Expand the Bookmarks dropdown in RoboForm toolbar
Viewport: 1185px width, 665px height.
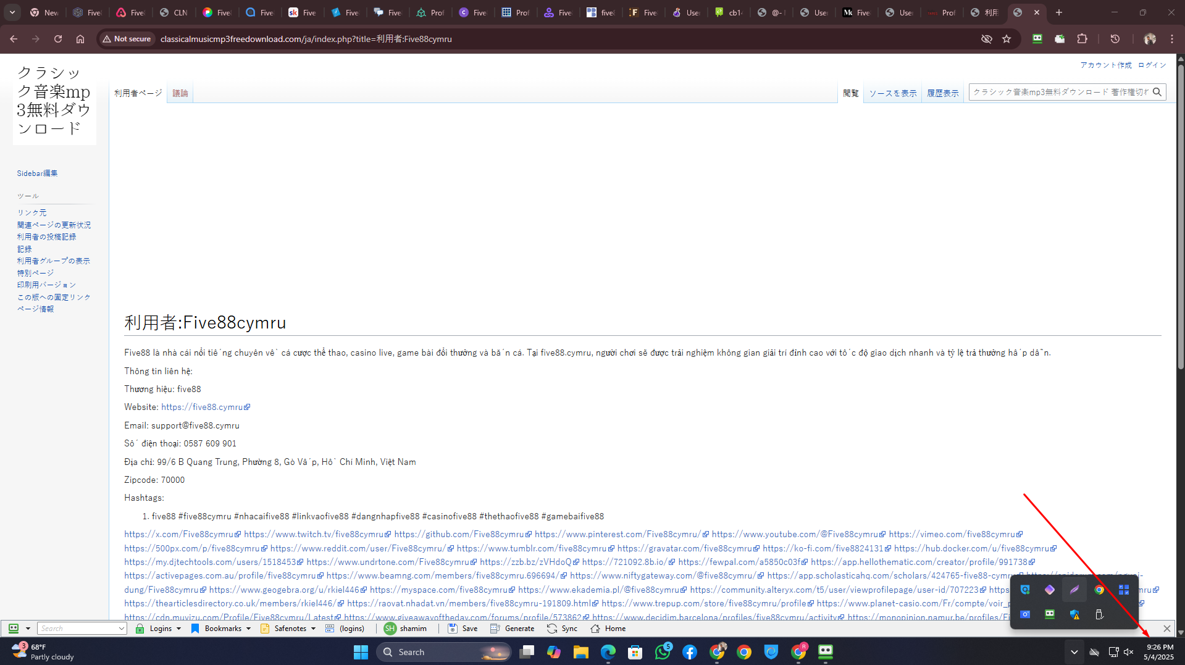(249, 629)
